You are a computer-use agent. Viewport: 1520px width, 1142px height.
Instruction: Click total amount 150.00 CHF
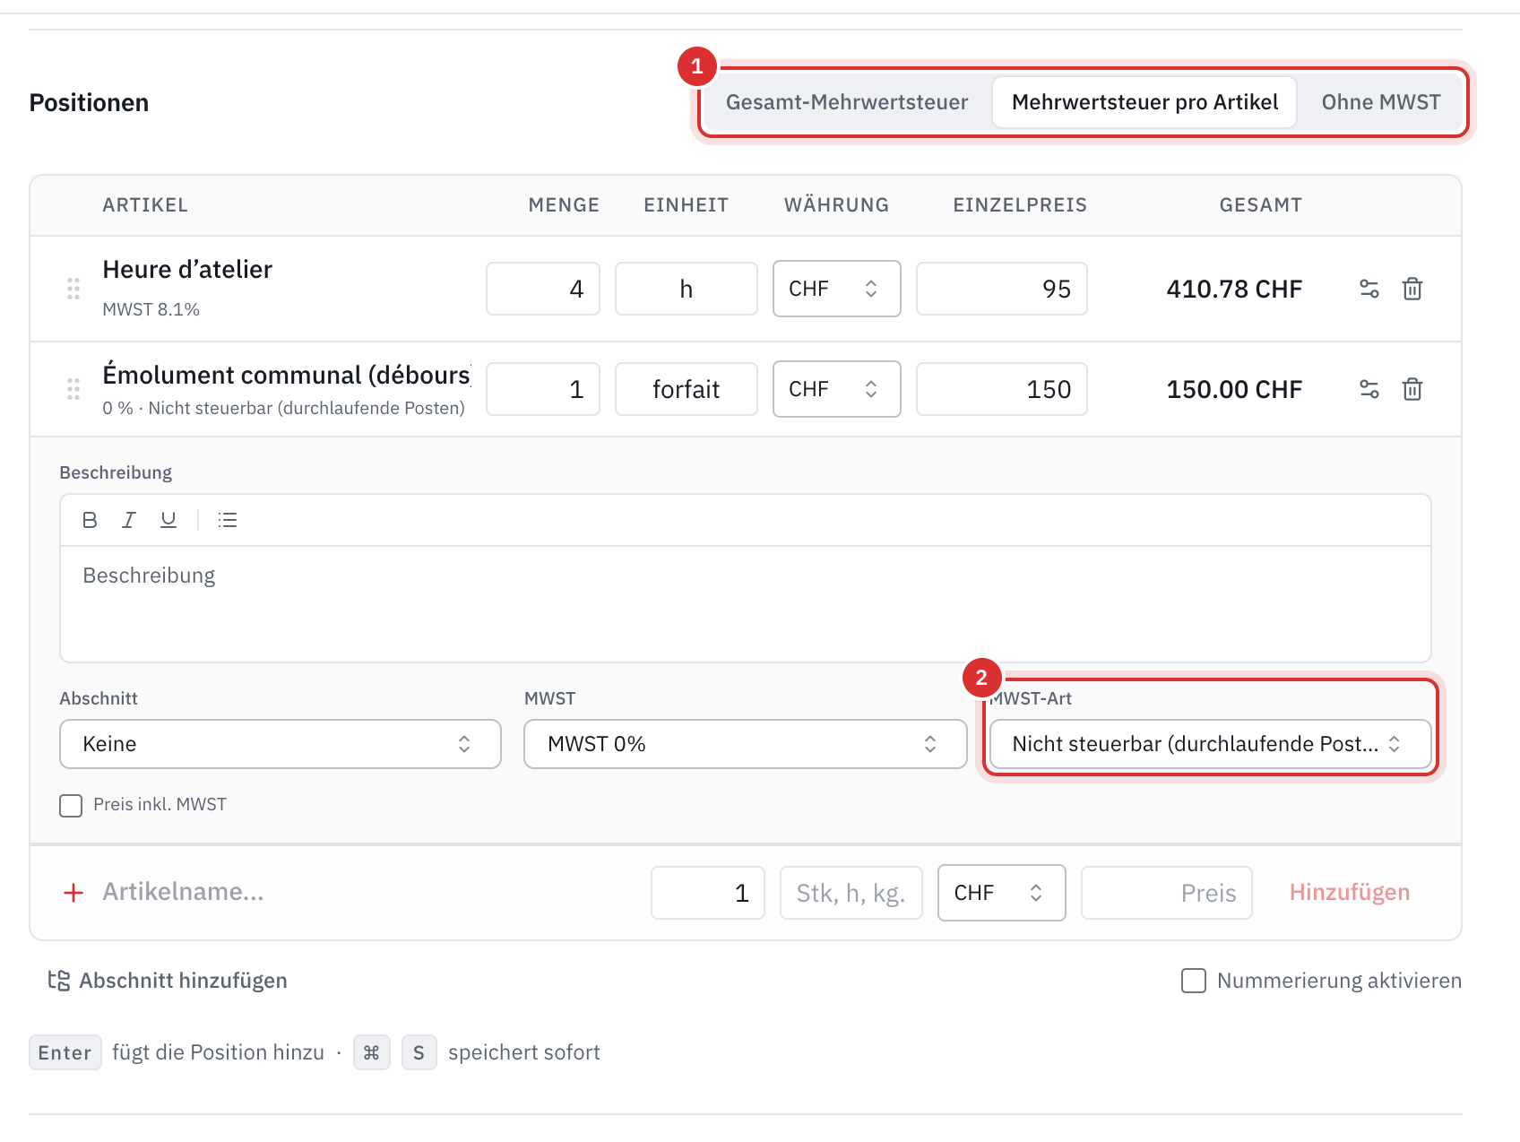pos(1234,389)
